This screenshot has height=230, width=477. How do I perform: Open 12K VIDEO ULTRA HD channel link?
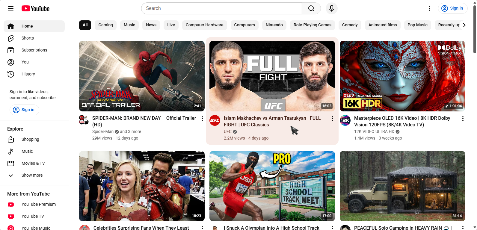coord(374,131)
